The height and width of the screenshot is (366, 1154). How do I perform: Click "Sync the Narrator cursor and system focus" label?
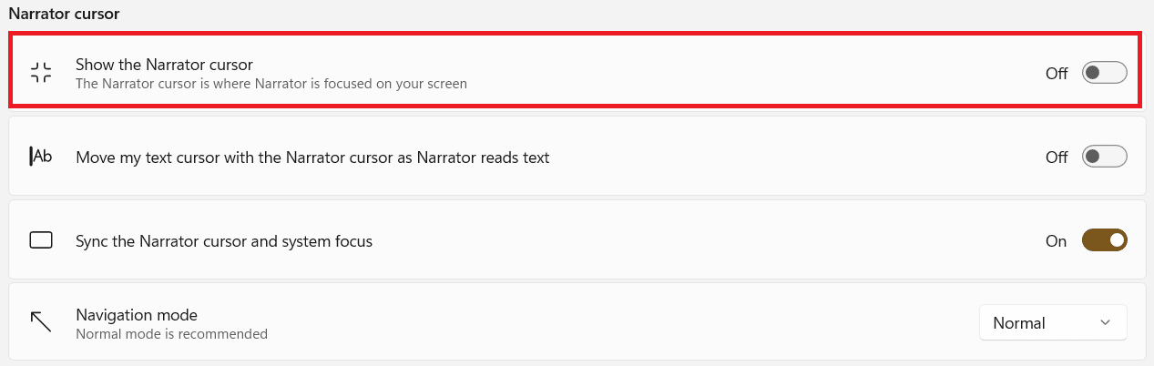tap(224, 241)
